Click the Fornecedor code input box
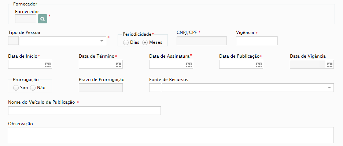The width and height of the screenshot is (343, 146). 26,19
